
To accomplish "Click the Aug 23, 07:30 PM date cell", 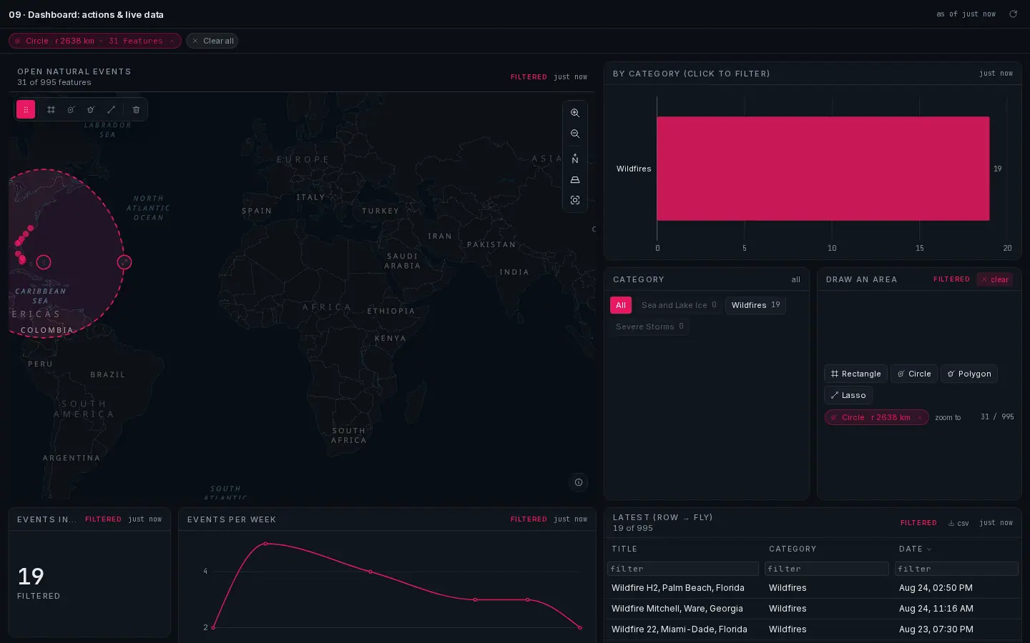I will point(936,629).
